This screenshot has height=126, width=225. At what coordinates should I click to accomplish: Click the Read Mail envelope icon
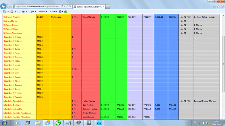[18, 12]
